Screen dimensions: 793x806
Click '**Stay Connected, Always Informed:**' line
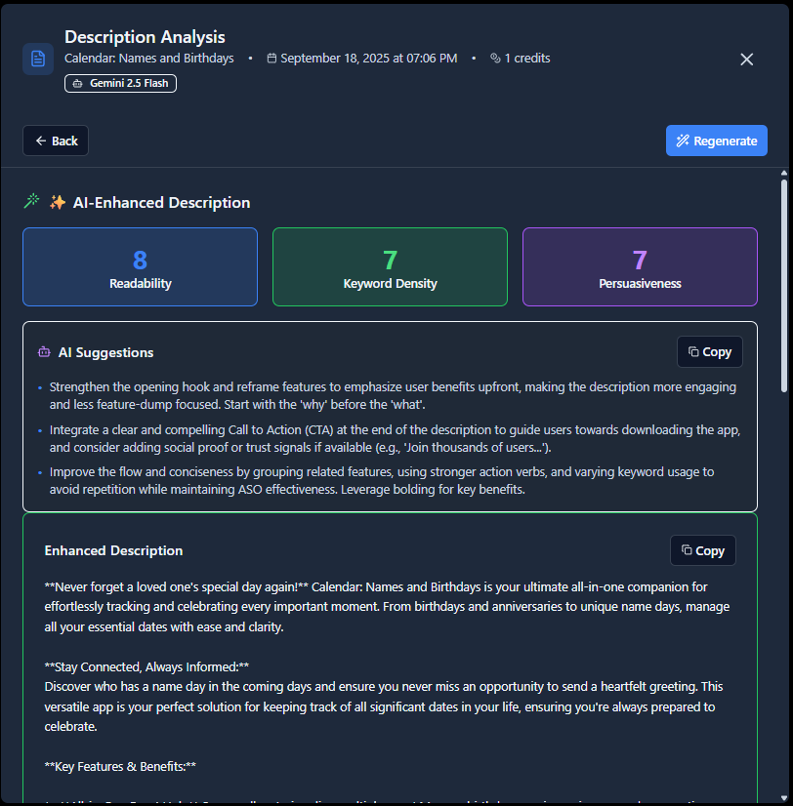pos(146,667)
